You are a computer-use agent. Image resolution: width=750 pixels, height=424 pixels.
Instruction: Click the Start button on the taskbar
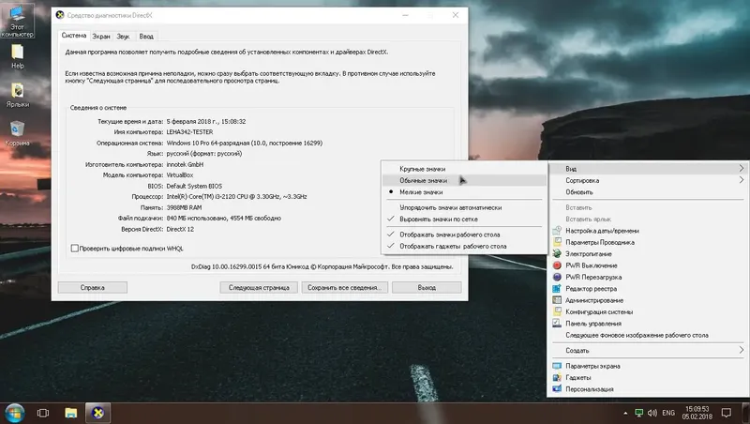click(x=15, y=413)
